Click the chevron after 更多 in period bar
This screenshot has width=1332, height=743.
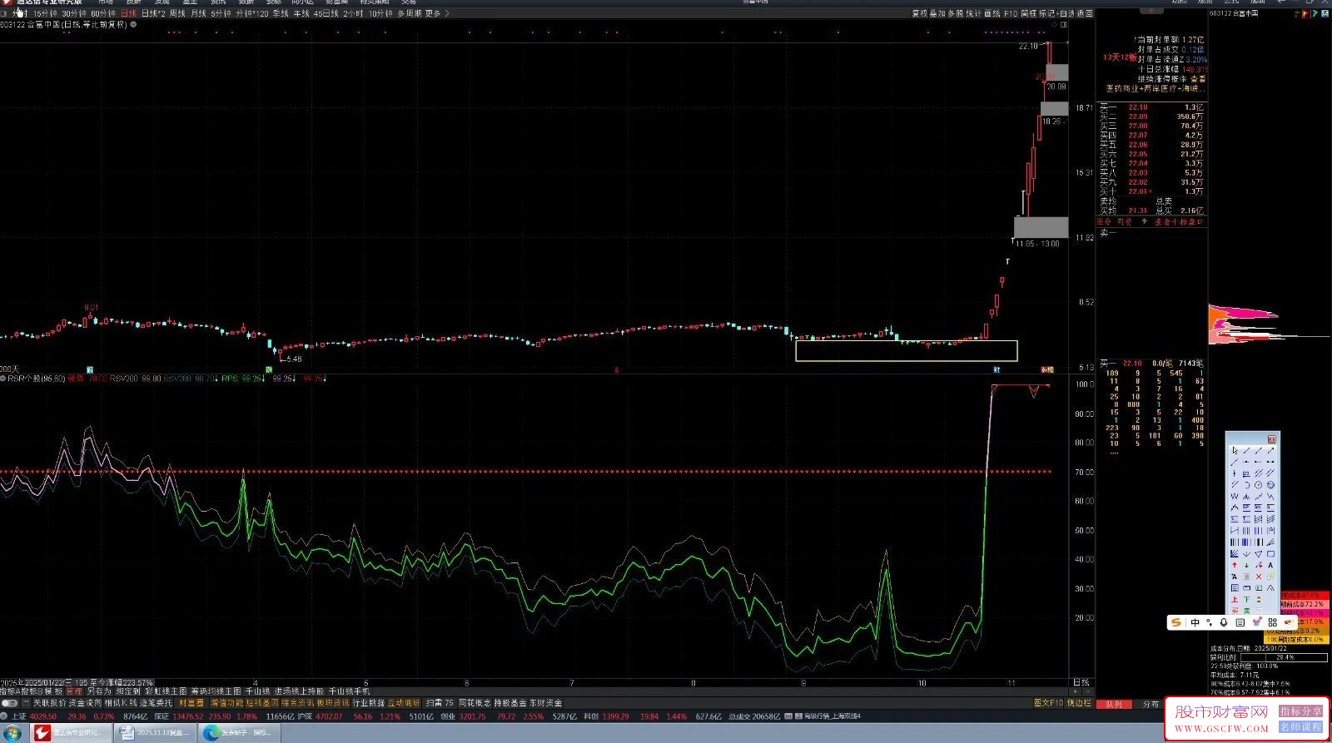[x=447, y=13]
